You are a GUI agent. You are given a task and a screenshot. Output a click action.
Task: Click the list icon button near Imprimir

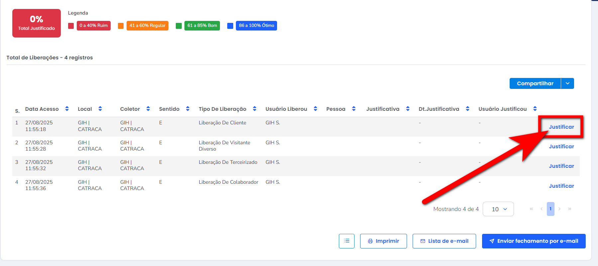347,241
